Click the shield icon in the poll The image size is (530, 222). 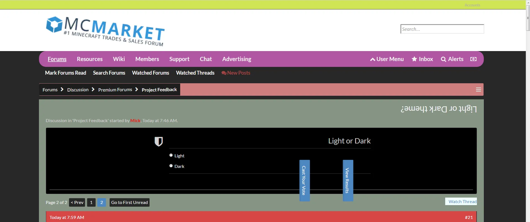click(x=158, y=142)
